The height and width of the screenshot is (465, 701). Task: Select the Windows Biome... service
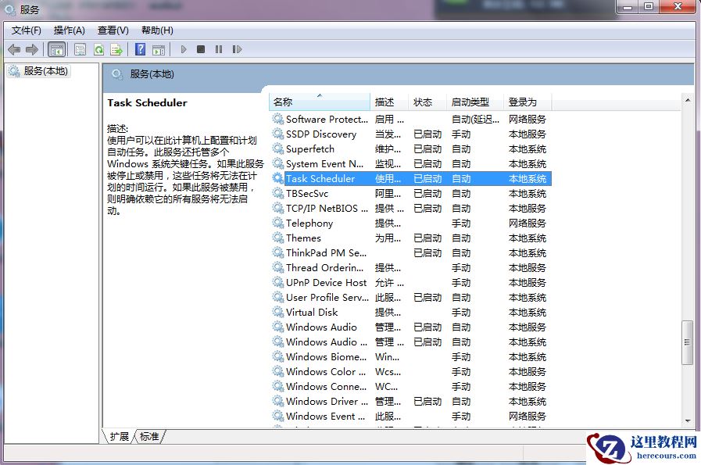click(x=411, y=357)
